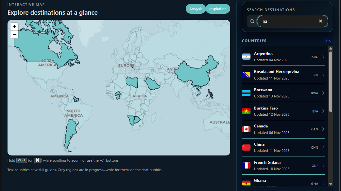
Task: Zoom in on the map
Action: (14, 27)
